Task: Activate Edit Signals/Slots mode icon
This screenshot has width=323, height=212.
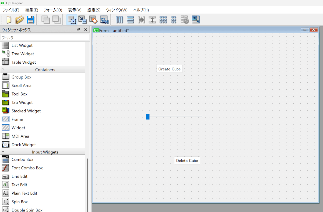Action: [82, 20]
